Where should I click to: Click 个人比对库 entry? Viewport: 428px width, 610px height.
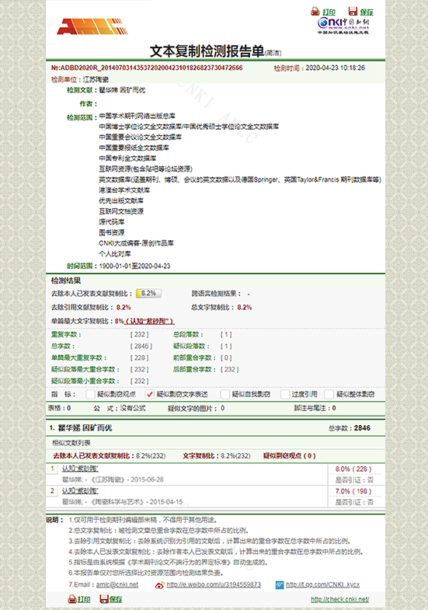115,253
